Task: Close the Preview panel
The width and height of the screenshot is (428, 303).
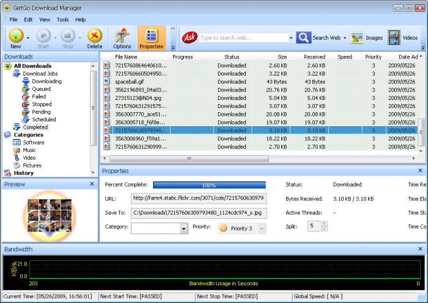Action: coord(92,184)
